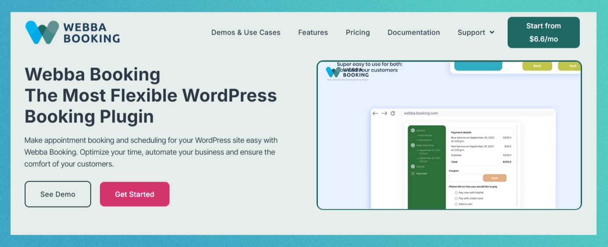The image size is (608, 247).
Task: Click the Service step checkmark in preview
Action: (x=413, y=130)
